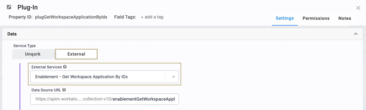Click the Data Source URL input field

(x=104, y=99)
